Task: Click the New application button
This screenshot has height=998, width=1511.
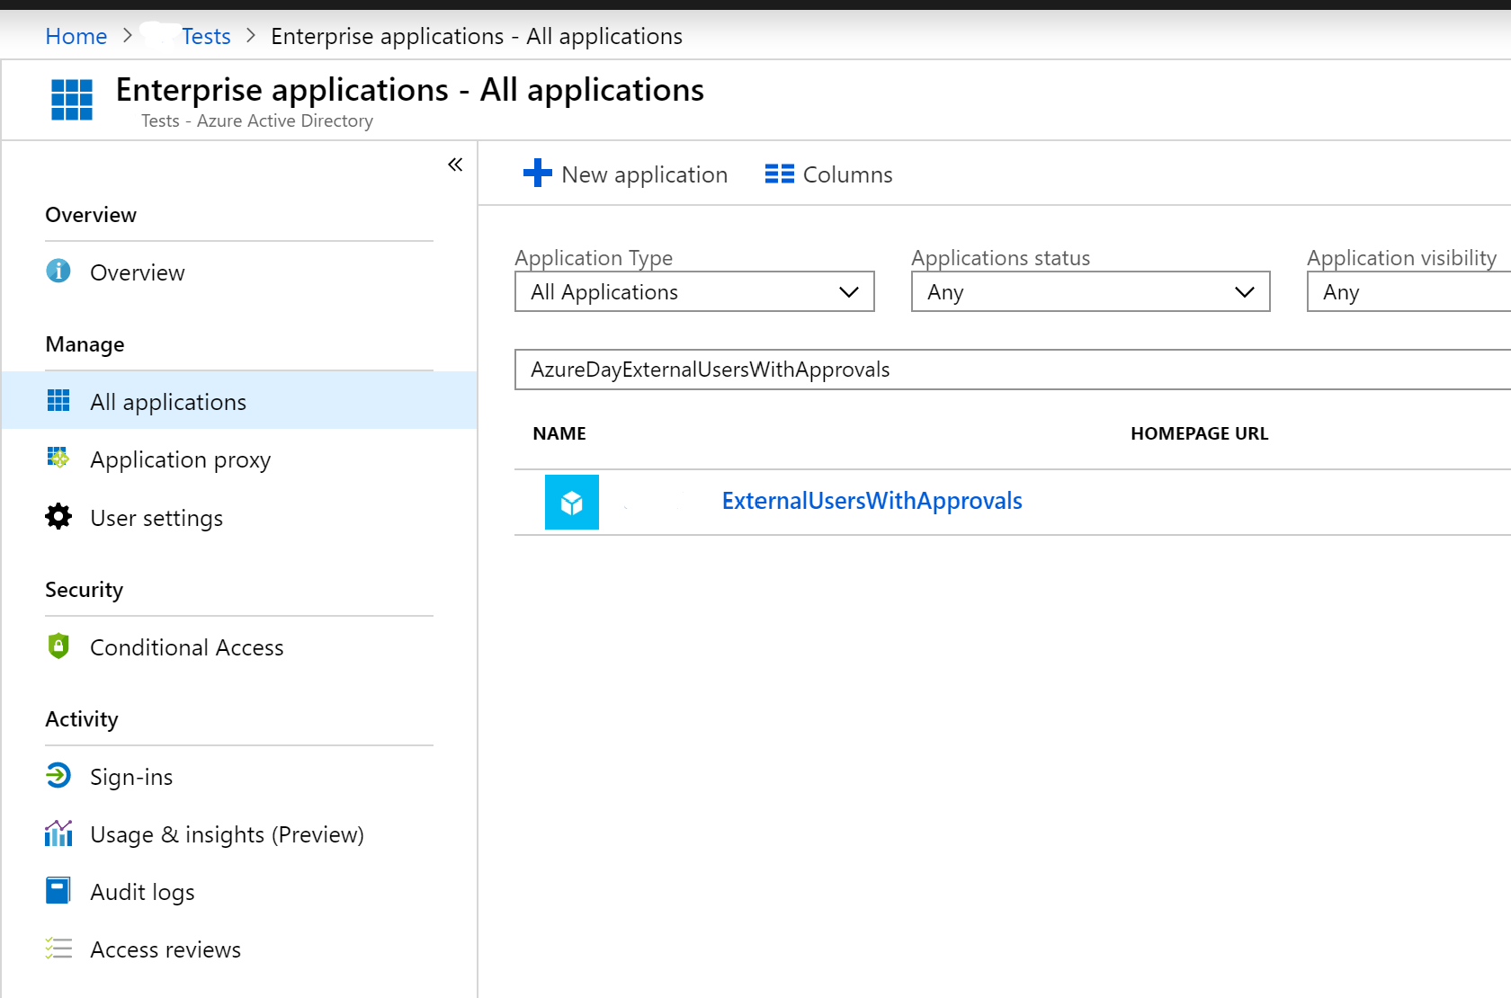Action: 625,174
